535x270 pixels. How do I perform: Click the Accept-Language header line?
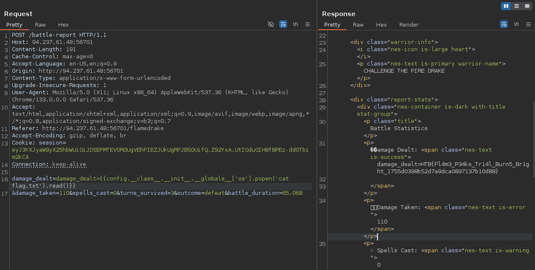pyautogui.click(x=64, y=64)
